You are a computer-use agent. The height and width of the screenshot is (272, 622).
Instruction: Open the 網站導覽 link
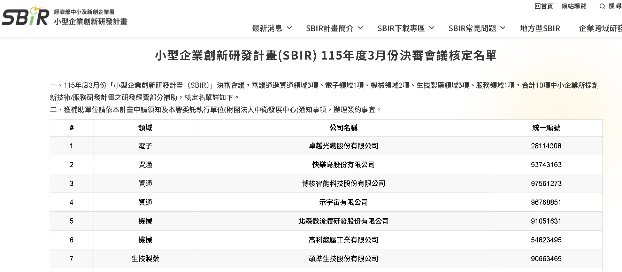click(x=574, y=6)
